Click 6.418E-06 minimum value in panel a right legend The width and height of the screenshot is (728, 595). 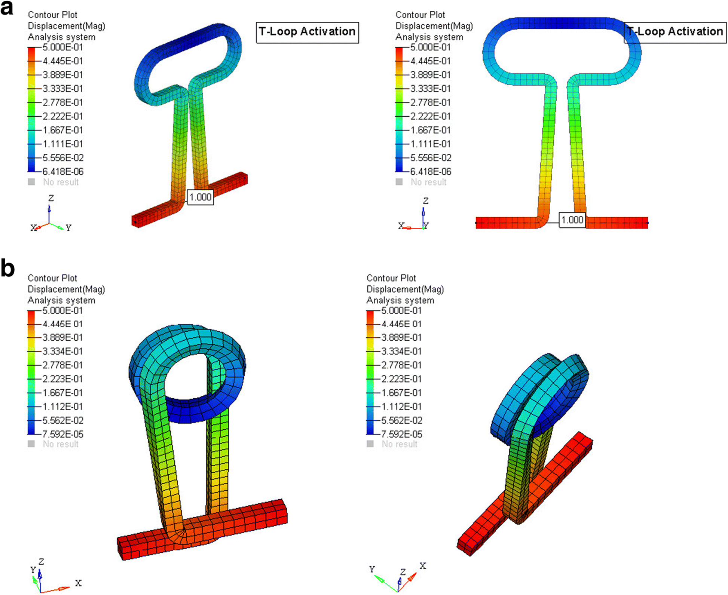(x=431, y=172)
